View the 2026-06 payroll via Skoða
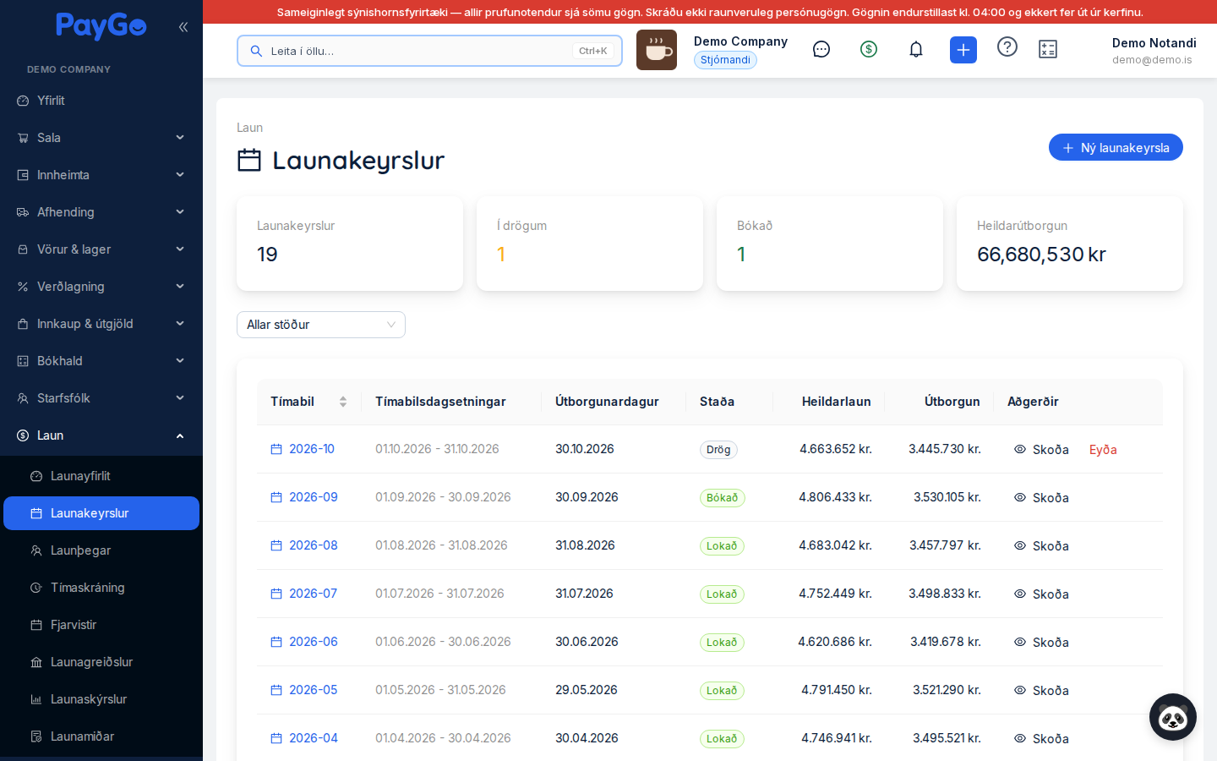1217x761 pixels. tap(1041, 642)
